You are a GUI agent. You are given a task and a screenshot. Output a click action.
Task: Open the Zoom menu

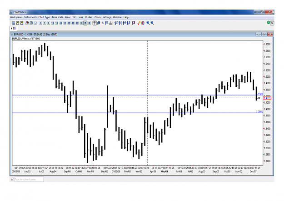97,17
